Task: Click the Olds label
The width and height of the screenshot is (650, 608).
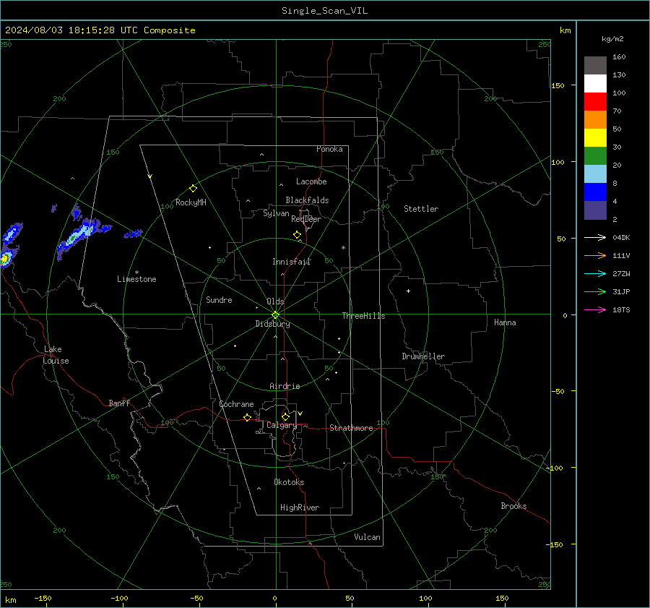Action: pos(275,301)
